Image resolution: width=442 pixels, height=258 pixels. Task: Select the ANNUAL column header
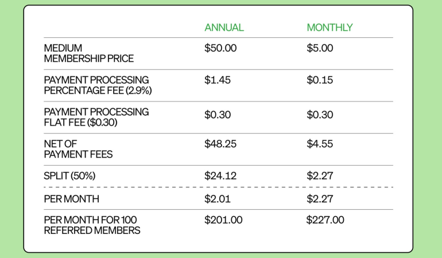pyautogui.click(x=224, y=28)
